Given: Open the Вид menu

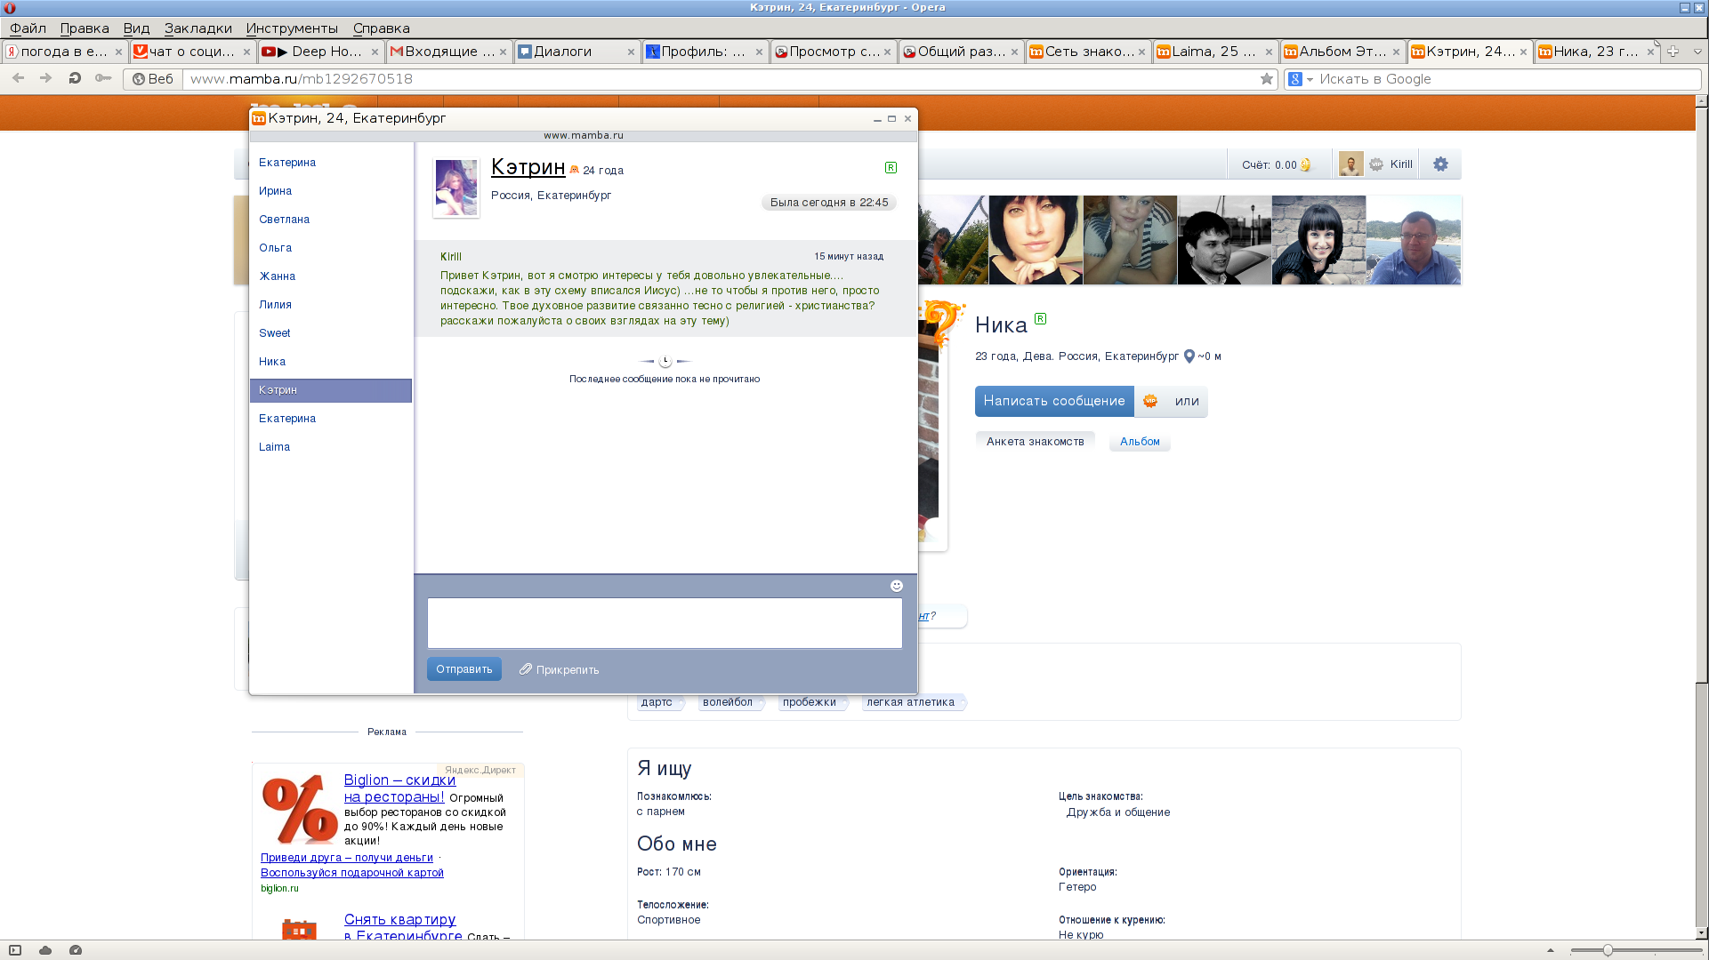Looking at the screenshot, I should pyautogui.click(x=136, y=28).
